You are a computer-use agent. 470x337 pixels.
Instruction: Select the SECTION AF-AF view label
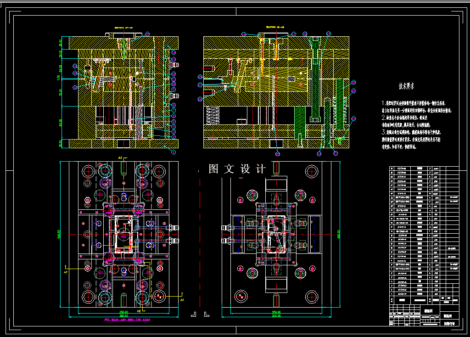pos(123,28)
